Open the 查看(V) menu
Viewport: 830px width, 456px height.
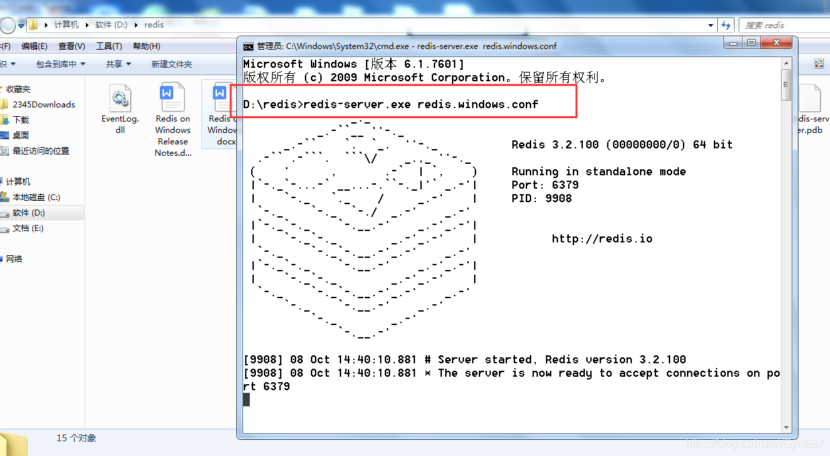click(x=71, y=46)
